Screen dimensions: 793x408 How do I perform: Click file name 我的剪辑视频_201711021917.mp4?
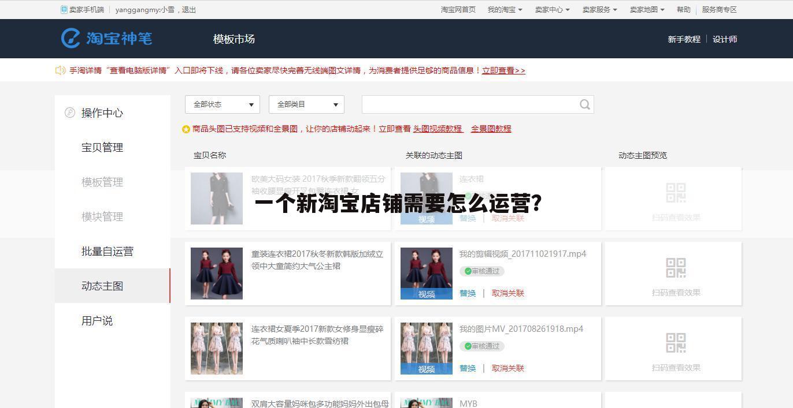(523, 254)
